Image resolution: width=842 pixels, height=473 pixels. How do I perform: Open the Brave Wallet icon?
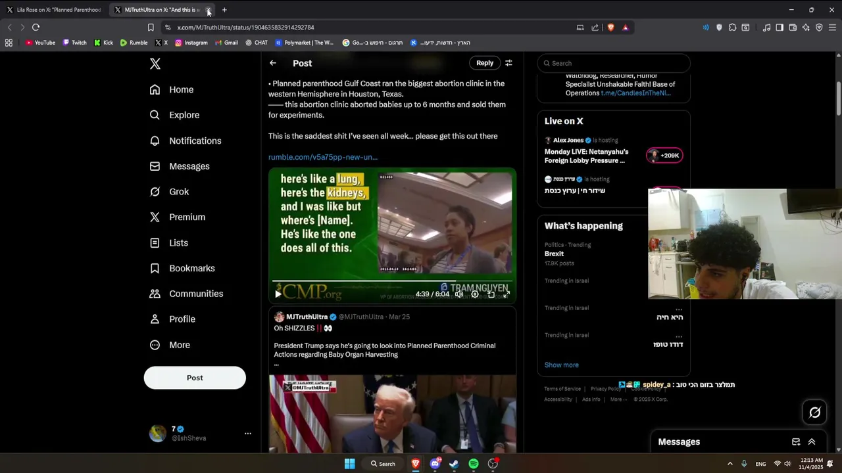[x=793, y=28]
